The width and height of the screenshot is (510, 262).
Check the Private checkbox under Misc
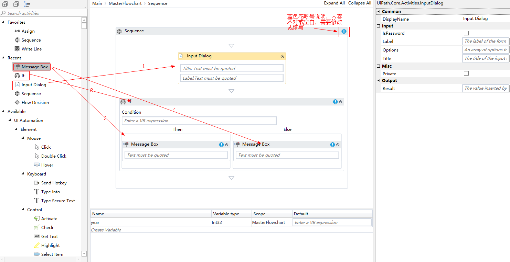click(466, 73)
